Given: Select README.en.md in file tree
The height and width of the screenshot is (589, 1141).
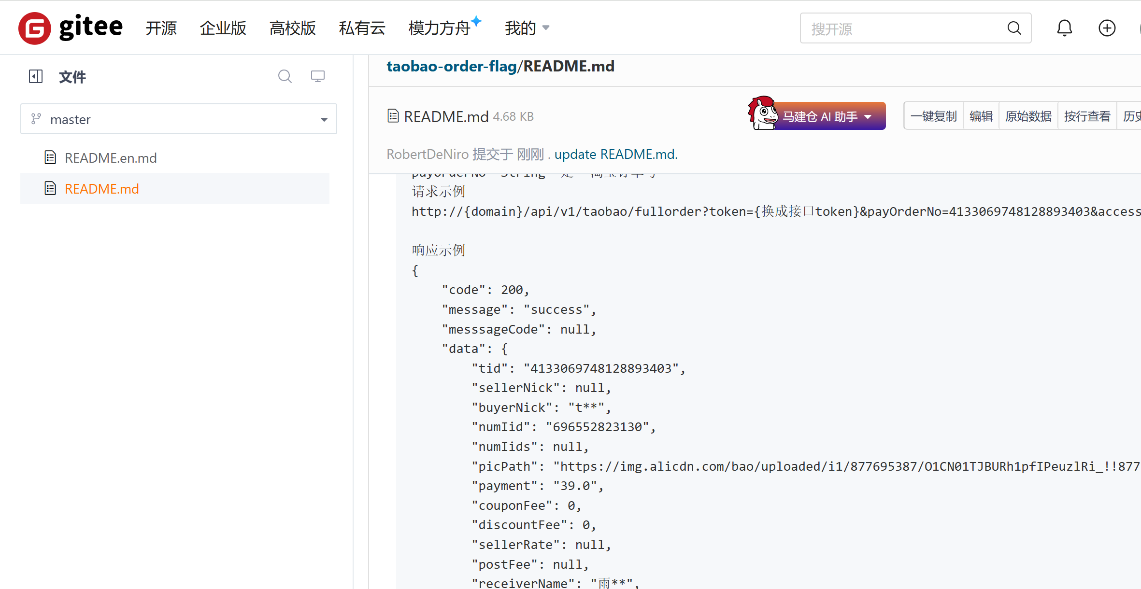Looking at the screenshot, I should pyautogui.click(x=111, y=158).
